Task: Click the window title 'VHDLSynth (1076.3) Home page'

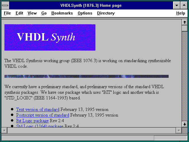Action: tap(91, 5)
